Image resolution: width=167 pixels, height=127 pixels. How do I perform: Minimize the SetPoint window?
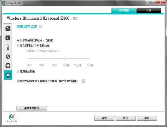(x=147, y=2)
